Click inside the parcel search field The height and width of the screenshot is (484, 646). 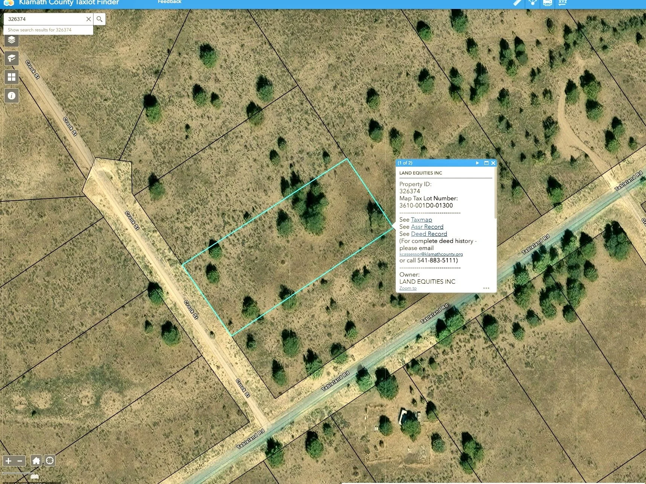pos(45,19)
